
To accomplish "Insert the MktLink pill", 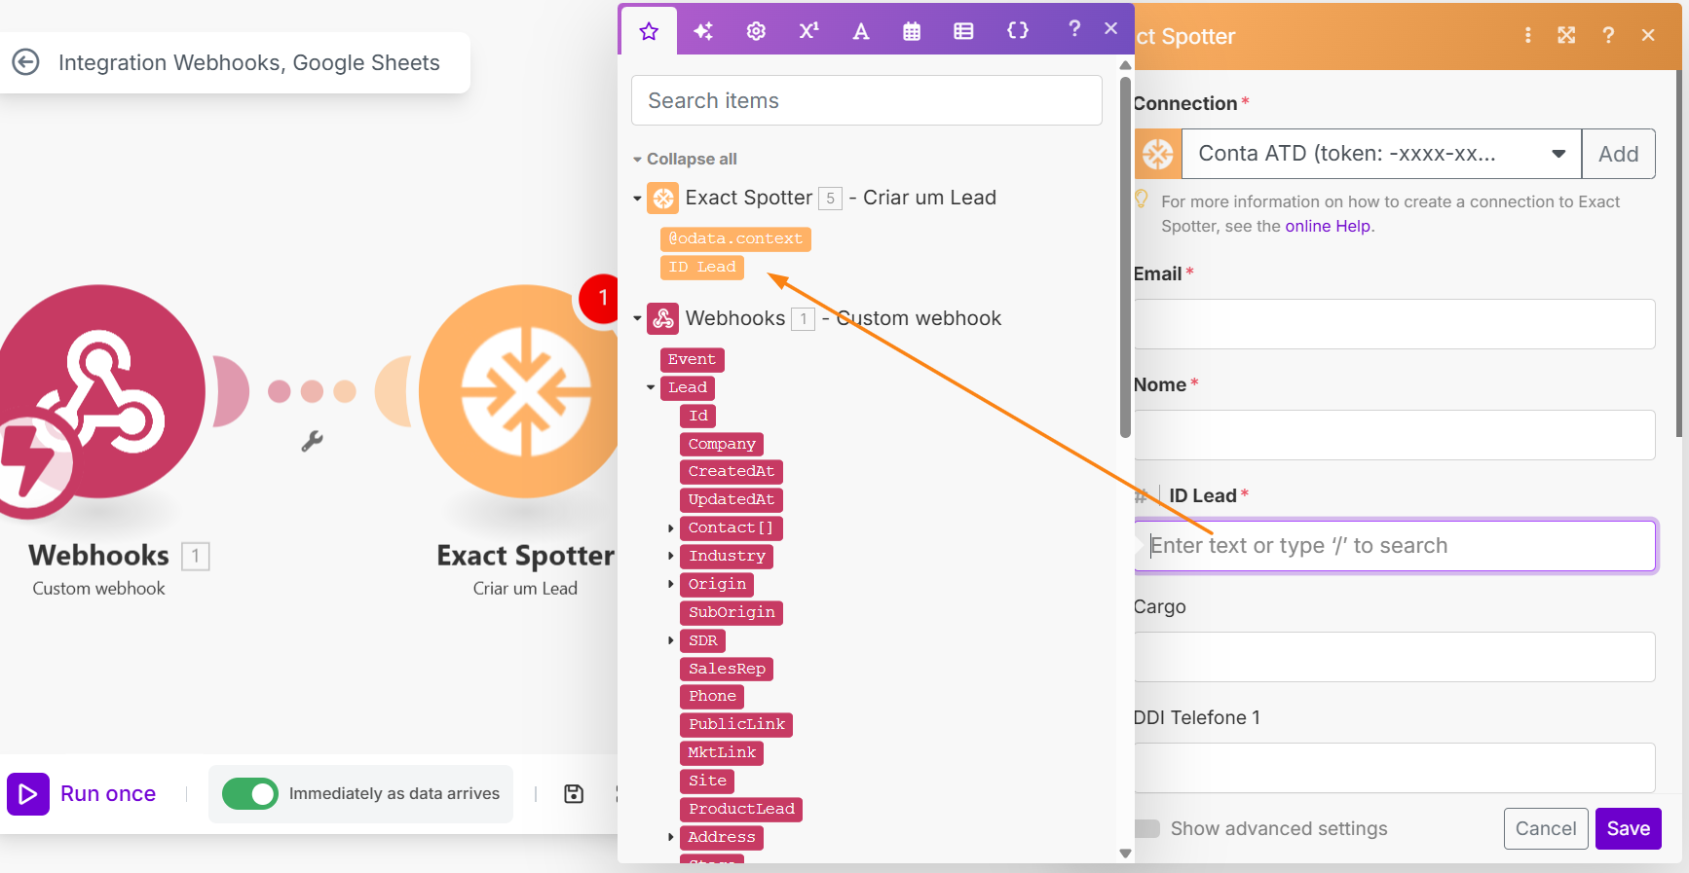I will [722, 752].
